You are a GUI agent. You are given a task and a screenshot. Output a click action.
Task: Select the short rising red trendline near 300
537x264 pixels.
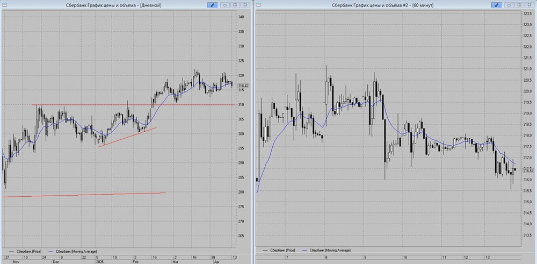[x=127, y=138]
